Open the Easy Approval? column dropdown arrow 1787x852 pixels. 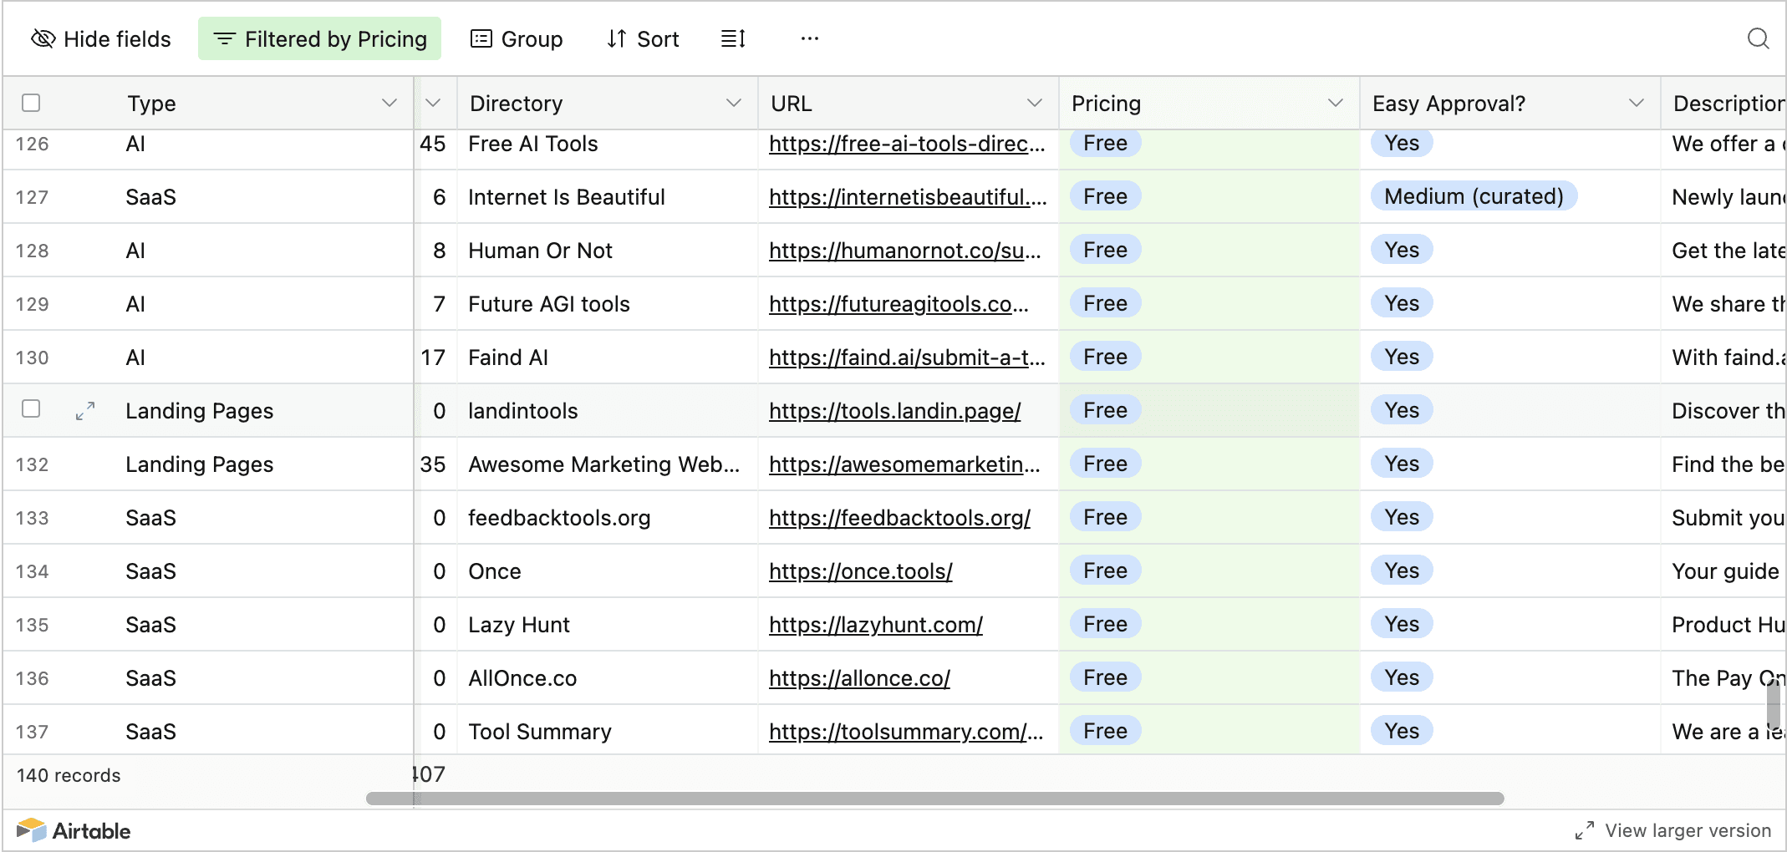pos(1636,103)
